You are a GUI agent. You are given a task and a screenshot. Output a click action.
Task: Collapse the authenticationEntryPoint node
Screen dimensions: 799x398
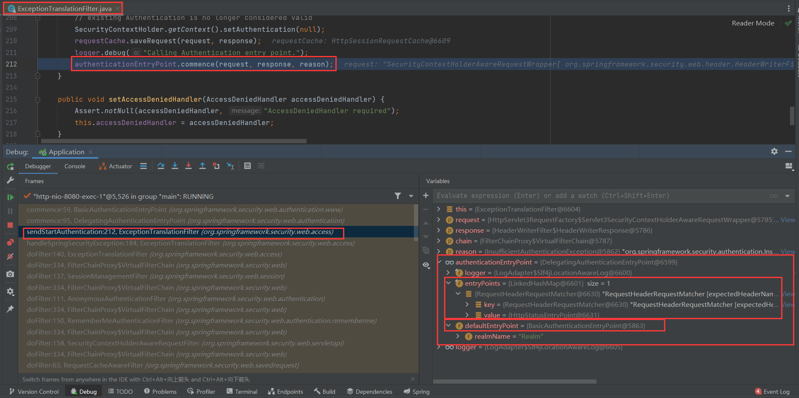[x=439, y=262]
